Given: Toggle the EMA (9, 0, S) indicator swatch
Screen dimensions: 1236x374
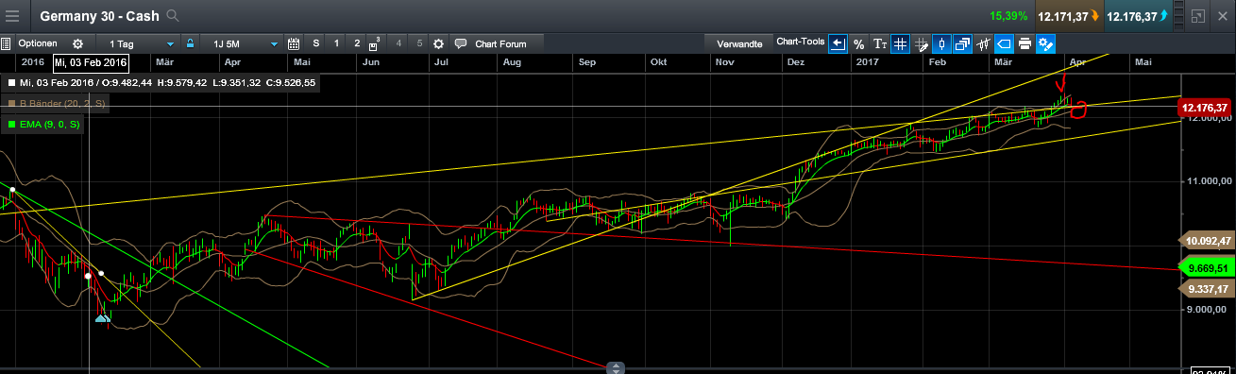Looking at the screenshot, I should (x=10, y=124).
